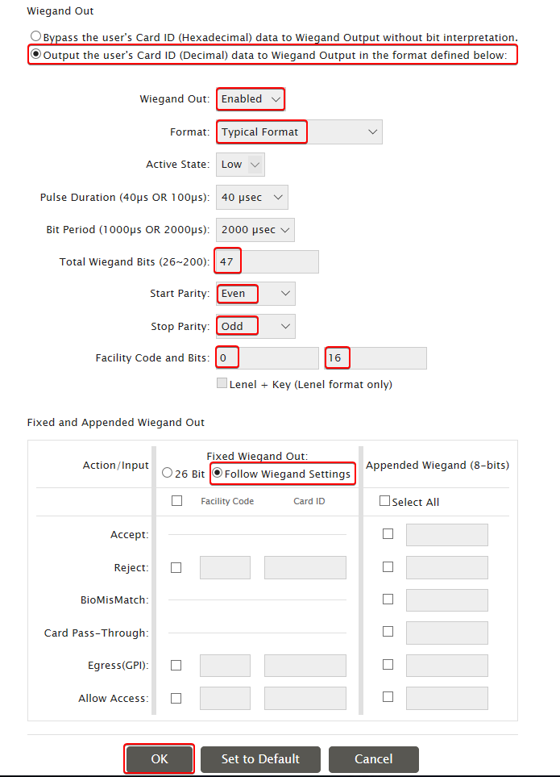Select Bypass Card ID Hexadecimal radio option

pyautogui.click(x=35, y=36)
